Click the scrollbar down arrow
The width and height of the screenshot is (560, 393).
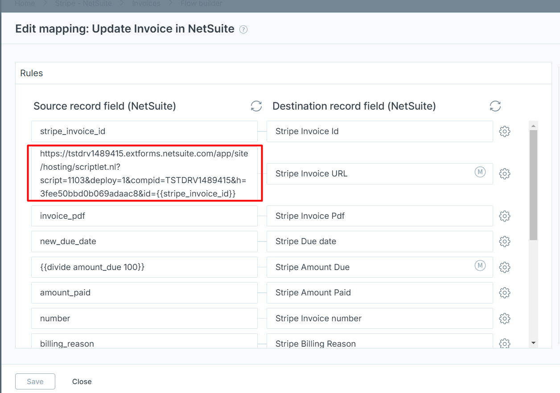pos(533,343)
